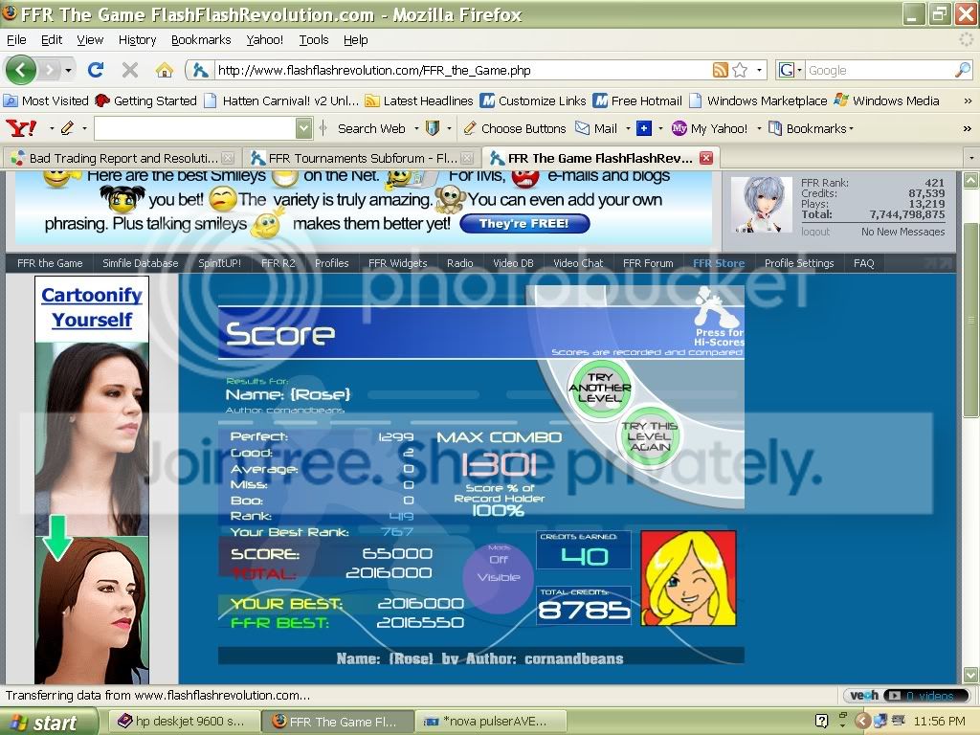Viewport: 980px width, 735px height.
Task: Open the list all tabs dropdown
Action: point(971,158)
